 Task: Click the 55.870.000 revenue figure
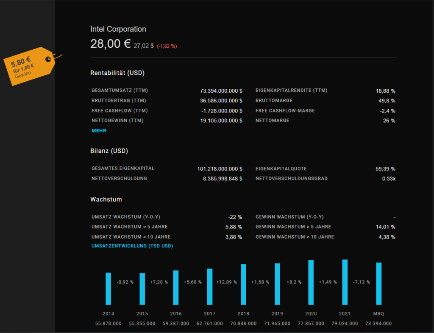coord(108,324)
